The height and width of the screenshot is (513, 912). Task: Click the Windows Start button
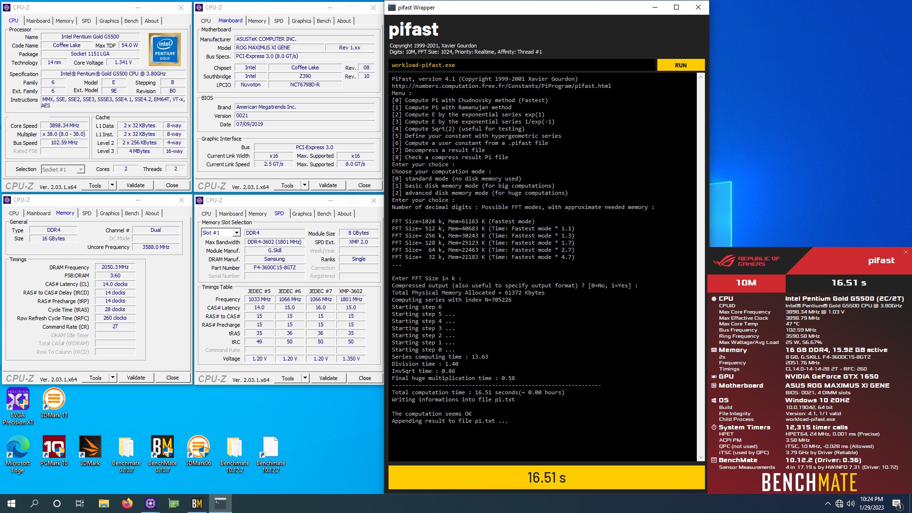pos(11,503)
